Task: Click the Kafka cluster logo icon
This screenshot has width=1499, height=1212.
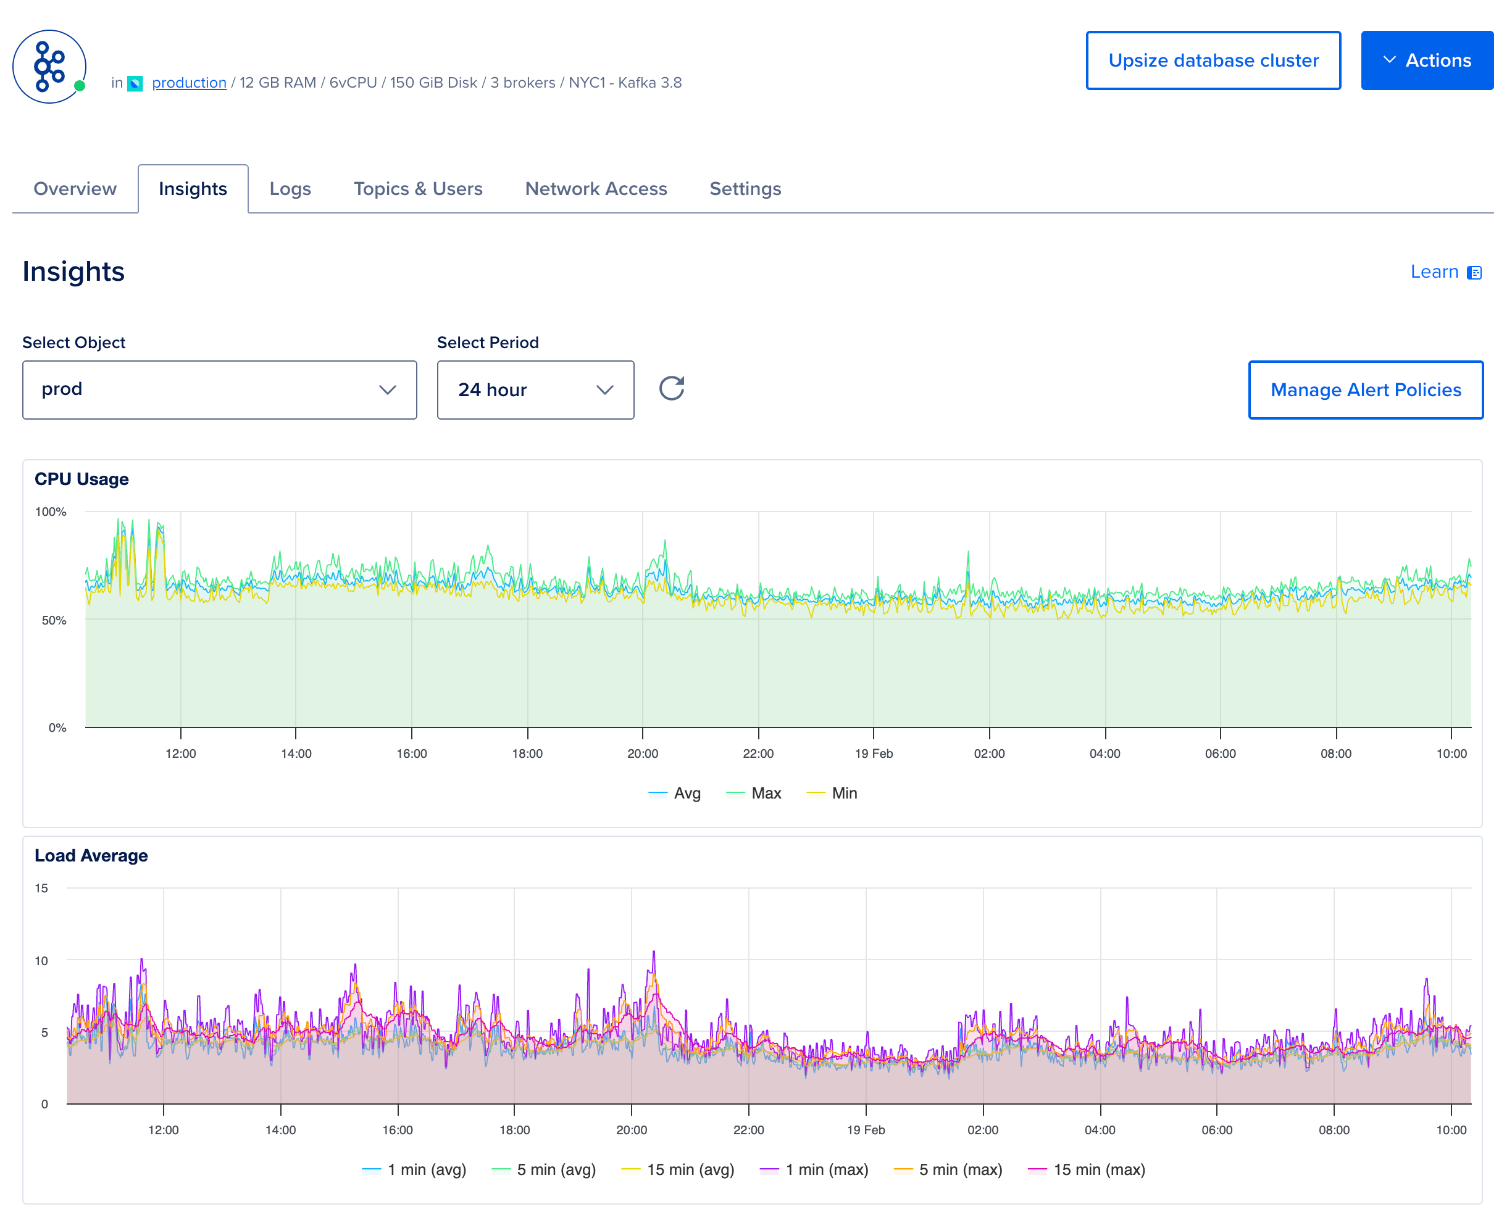Action: pyautogui.click(x=48, y=66)
